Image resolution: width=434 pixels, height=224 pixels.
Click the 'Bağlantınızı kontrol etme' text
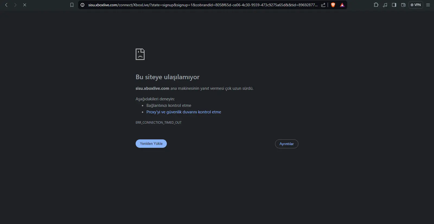point(169,105)
